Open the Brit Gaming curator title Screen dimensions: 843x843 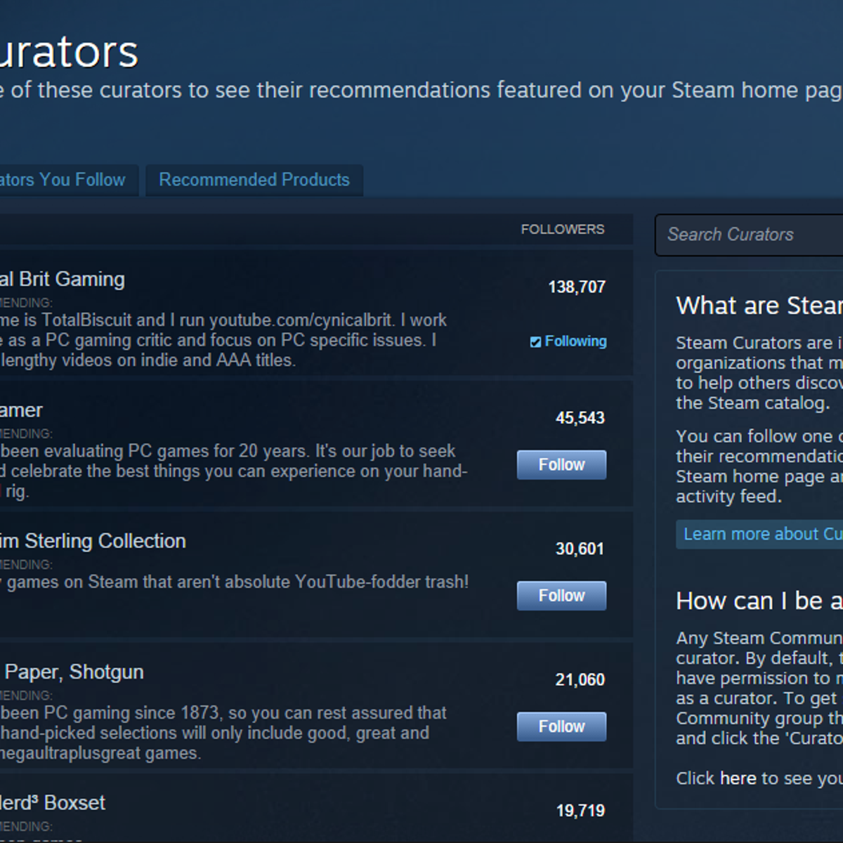tap(63, 280)
